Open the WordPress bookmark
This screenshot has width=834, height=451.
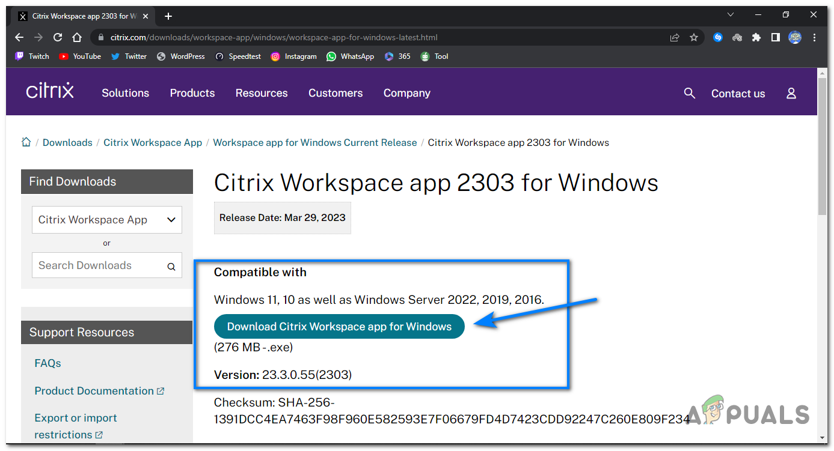coord(181,56)
